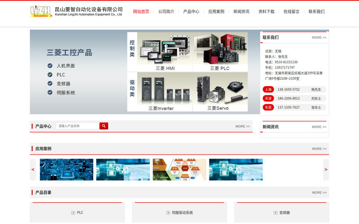359x224 pixels.
Task: Click the checkmark beside 人机界面
Action: pos(50,66)
